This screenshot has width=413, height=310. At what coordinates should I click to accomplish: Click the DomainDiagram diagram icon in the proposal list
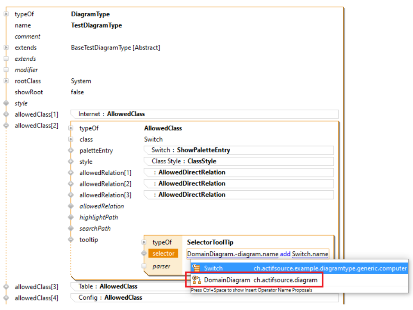pos(197,280)
